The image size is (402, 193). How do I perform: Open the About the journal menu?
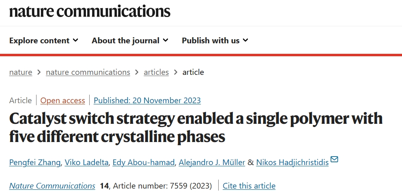pos(130,40)
